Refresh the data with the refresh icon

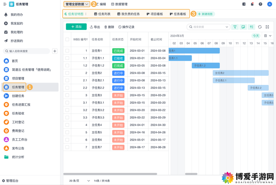click(x=260, y=27)
